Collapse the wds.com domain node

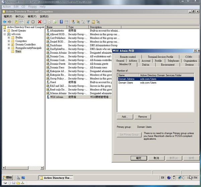[x=5, y=34]
